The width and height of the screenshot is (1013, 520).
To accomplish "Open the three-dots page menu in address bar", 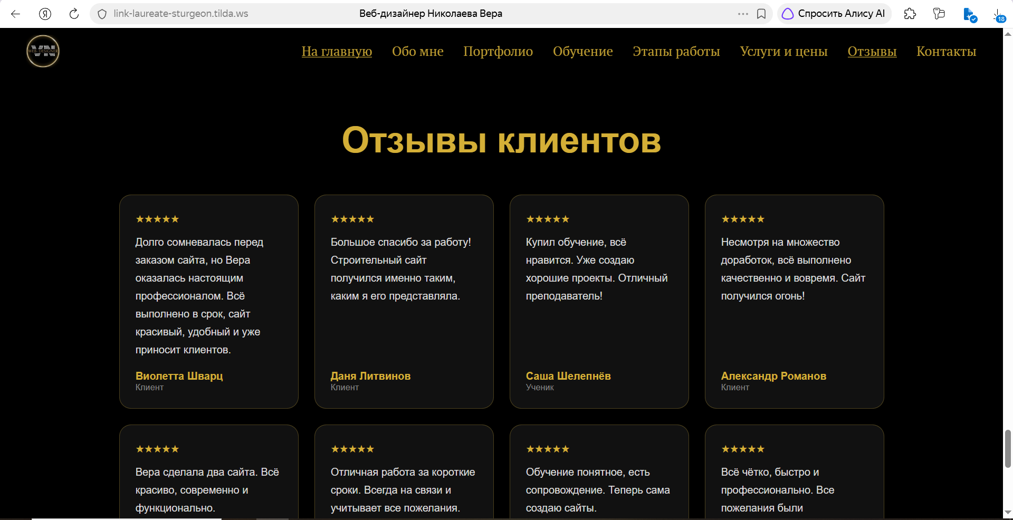I will tap(743, 14).
